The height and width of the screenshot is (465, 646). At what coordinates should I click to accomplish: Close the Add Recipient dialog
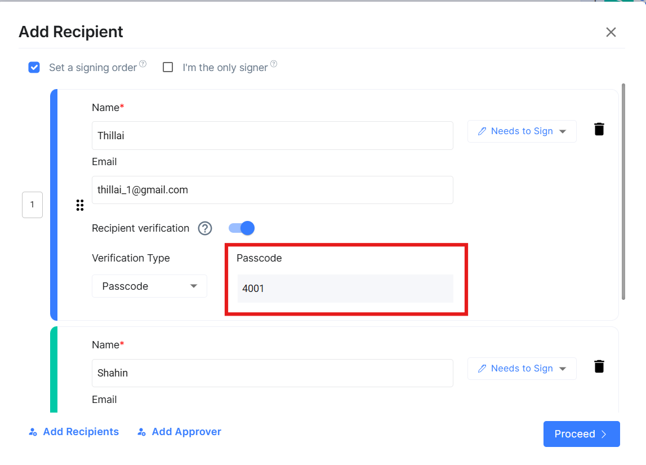coord(611,32)
